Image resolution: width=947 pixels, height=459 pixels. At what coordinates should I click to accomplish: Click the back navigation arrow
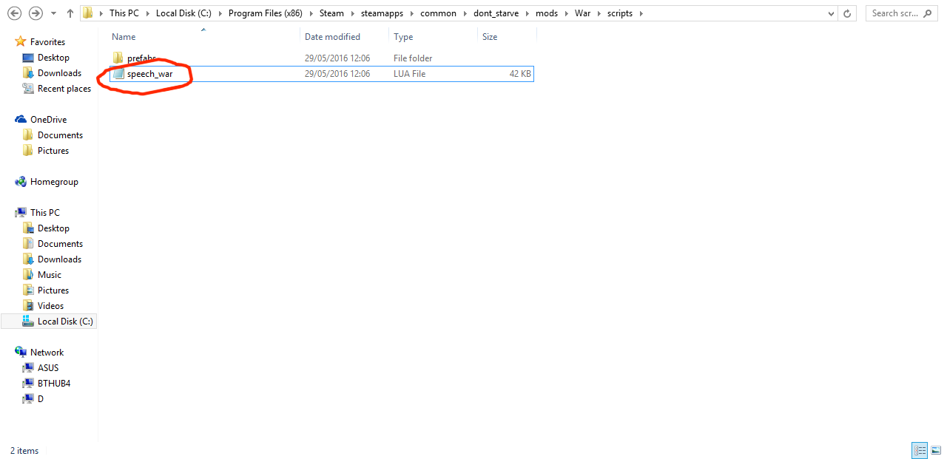coord(14,13)
